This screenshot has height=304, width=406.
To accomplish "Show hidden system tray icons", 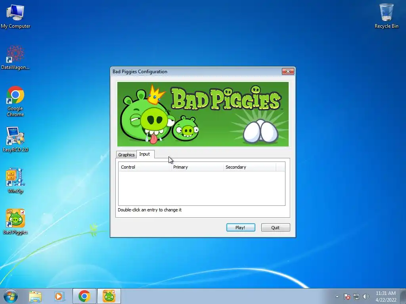I will pyautogui.click(x=337, y=296).
